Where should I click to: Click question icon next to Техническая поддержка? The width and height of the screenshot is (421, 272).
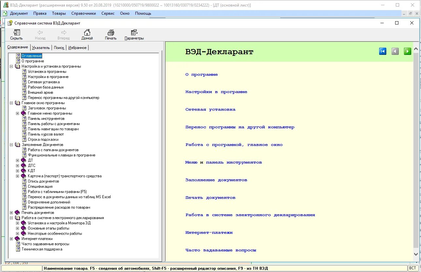18,249
